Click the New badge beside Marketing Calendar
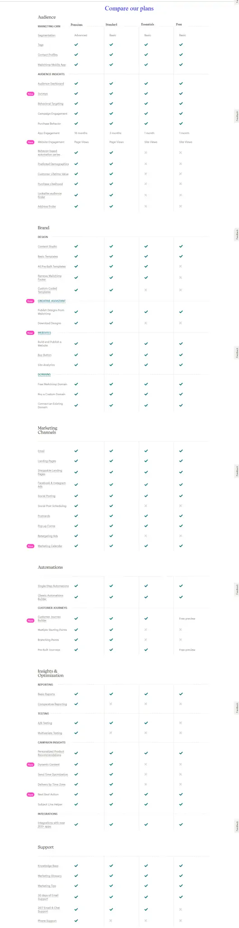Viewport: 239px width, 928px height. (30, 546)
